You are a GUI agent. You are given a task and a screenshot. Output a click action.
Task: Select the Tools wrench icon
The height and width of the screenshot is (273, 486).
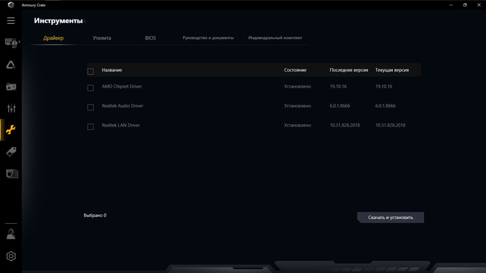pos(11,129)
